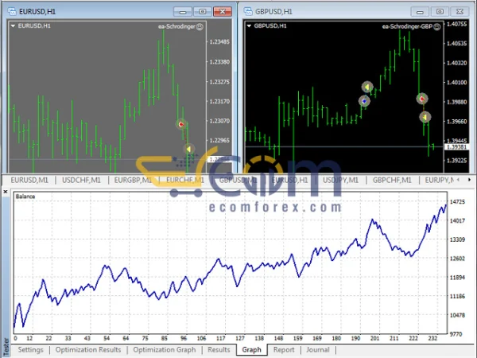The image size is (477, 358).
Task: Click the chart tabs right scroll arrow
Action: [x=469, y=180]
